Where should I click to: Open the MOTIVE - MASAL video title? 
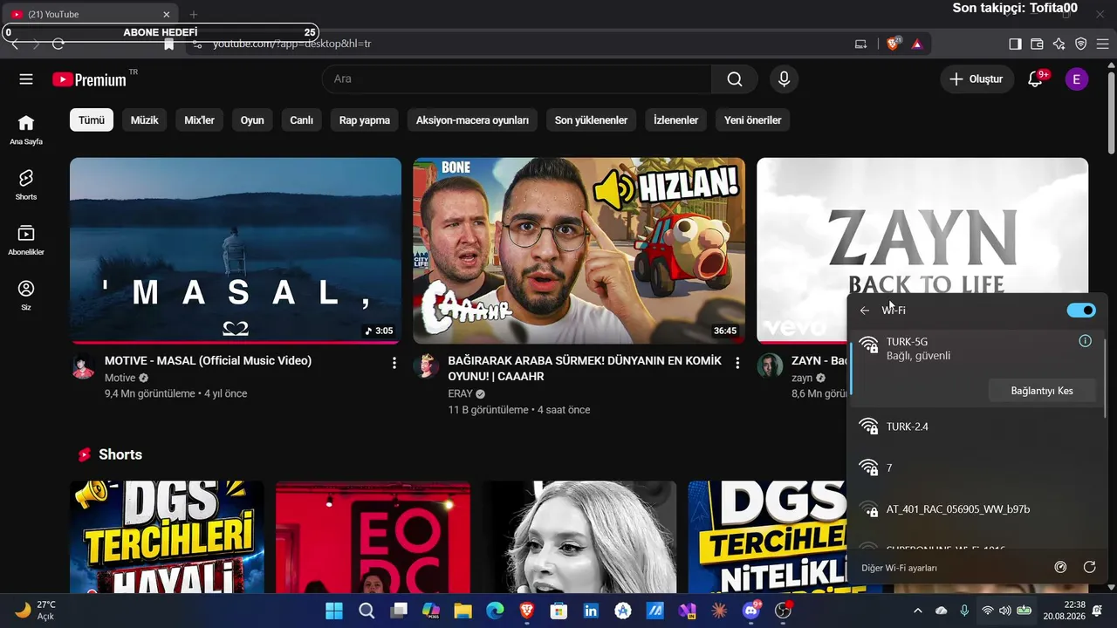[x=208, y=360]
